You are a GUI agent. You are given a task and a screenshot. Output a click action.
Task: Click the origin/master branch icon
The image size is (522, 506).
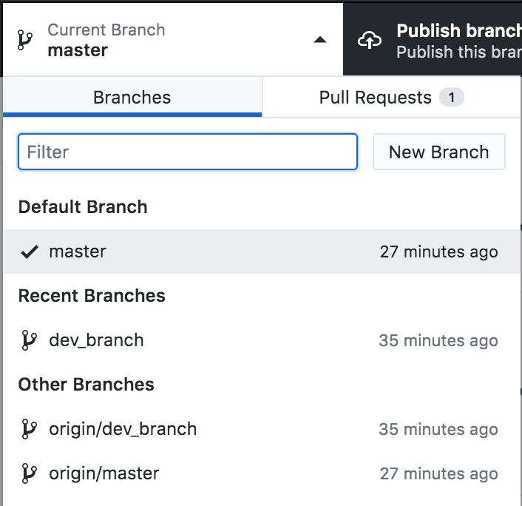(30, 473)
